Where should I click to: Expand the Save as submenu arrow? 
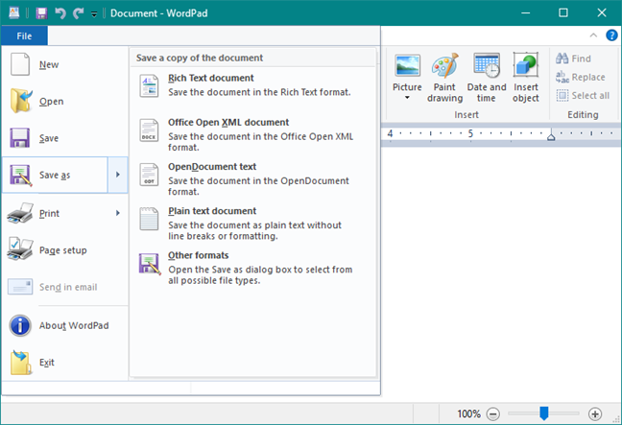click(118, 175)
